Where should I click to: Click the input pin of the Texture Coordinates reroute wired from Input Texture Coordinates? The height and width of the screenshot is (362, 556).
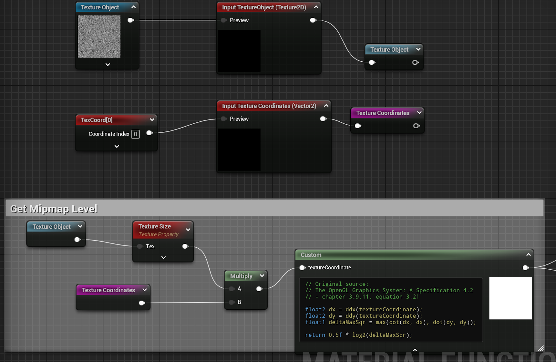pos(358,126)
